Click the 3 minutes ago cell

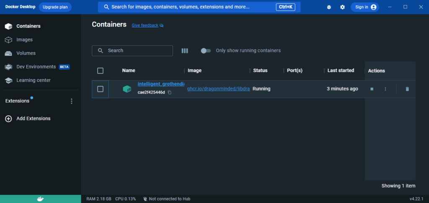[342, 89]
